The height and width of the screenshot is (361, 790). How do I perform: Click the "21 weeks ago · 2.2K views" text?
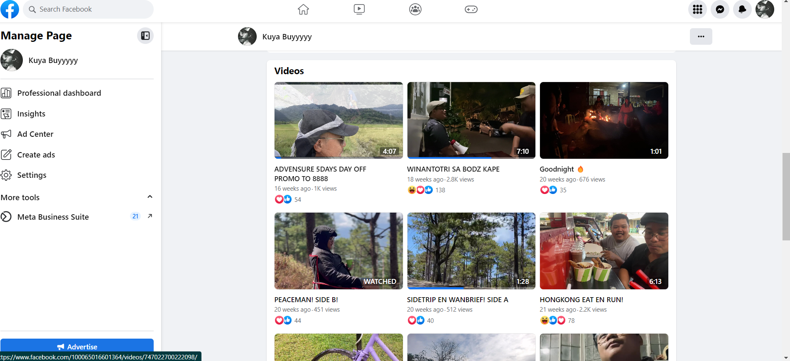tap(573, 310)
